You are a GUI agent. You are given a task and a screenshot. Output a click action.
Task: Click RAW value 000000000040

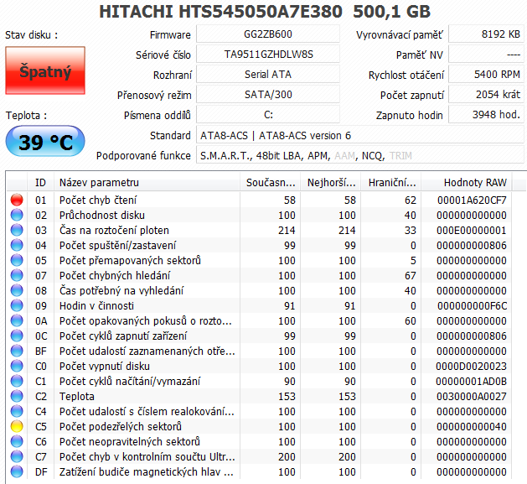471,426
